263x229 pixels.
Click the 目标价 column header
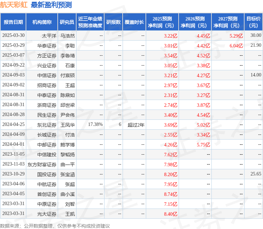pos(253,22)
